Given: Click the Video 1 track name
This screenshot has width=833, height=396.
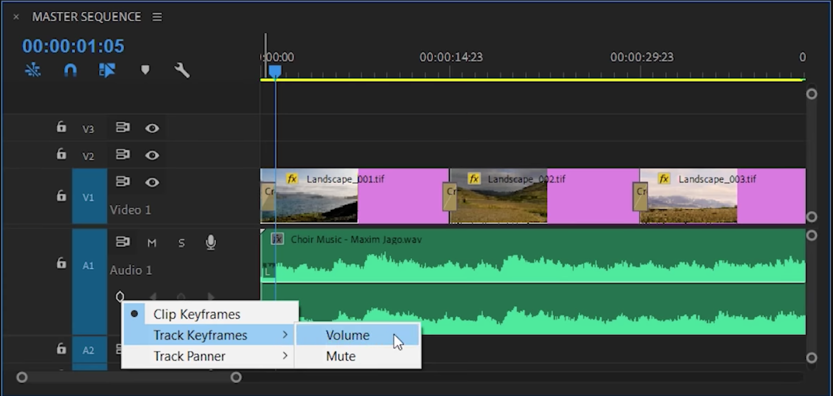Looking at the screenshot, I should 130,210.
